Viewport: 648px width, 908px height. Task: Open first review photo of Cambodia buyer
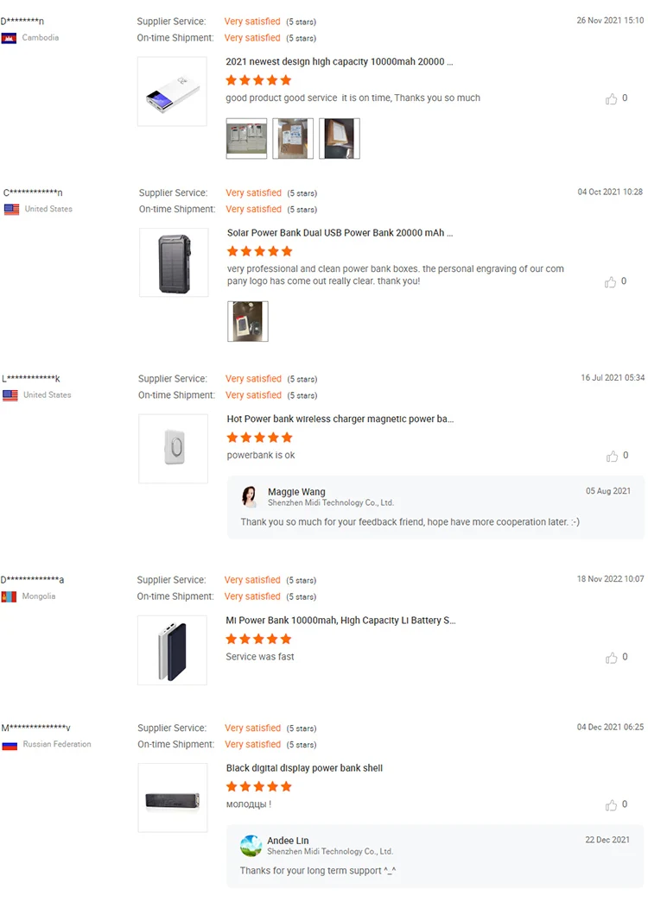[246, 138]
